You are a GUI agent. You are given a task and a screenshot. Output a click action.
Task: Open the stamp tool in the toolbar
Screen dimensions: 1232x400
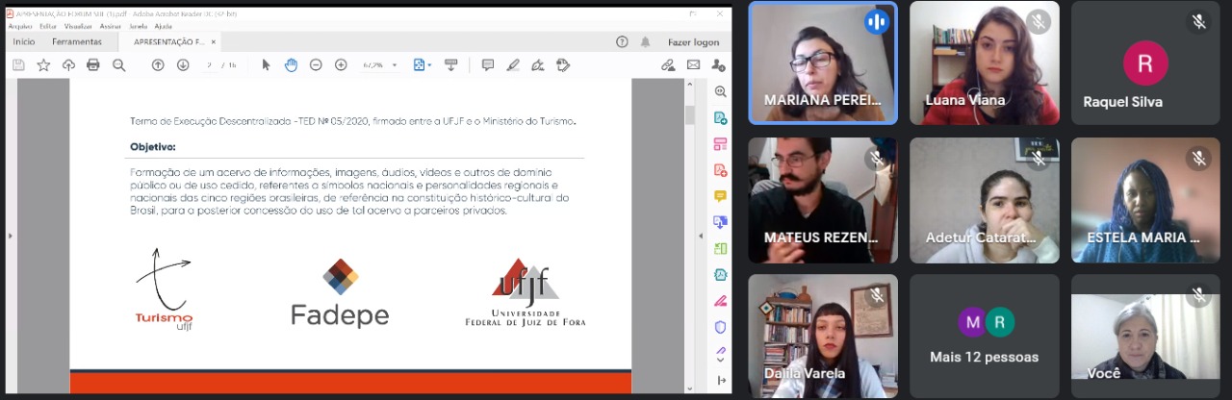click(563, 64)
